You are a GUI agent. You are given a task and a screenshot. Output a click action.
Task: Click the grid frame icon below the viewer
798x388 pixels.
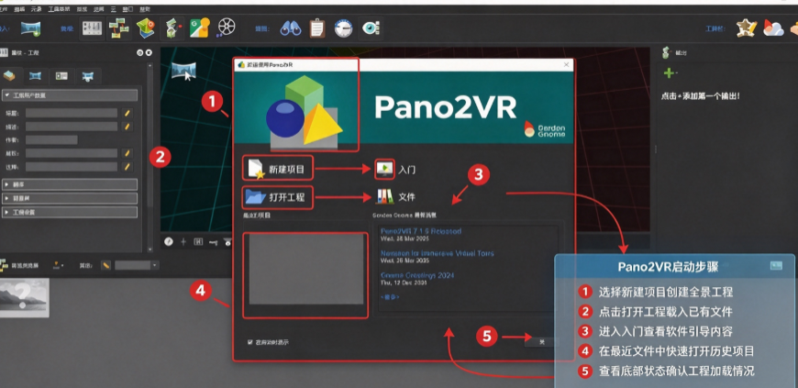click(198, 242)
